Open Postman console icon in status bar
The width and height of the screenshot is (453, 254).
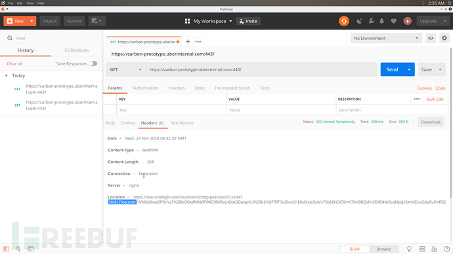31,249
